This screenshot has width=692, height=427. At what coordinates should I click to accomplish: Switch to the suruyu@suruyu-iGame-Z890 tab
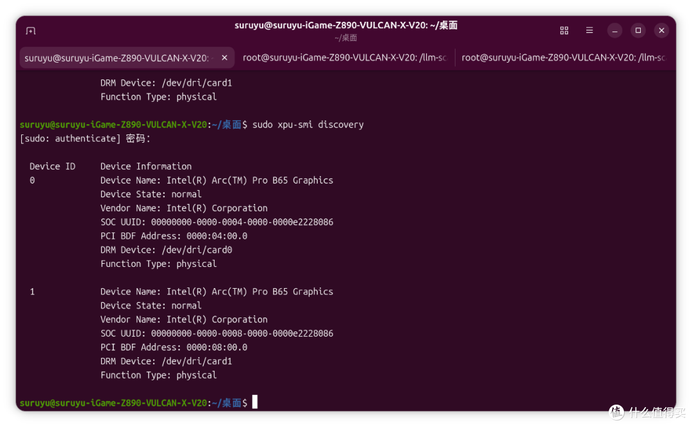(127, 58)
